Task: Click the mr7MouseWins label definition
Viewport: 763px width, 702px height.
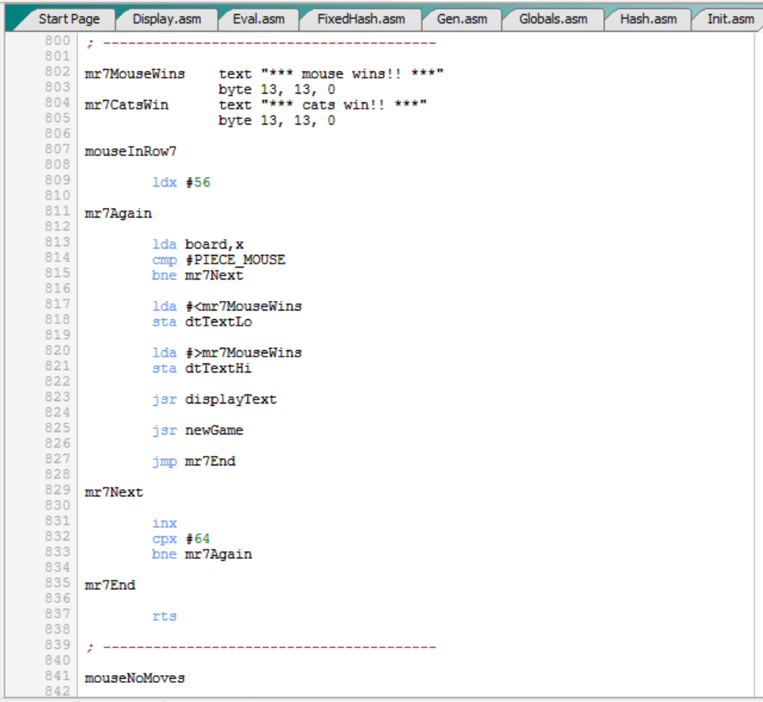Action: (x=134, y=74)
